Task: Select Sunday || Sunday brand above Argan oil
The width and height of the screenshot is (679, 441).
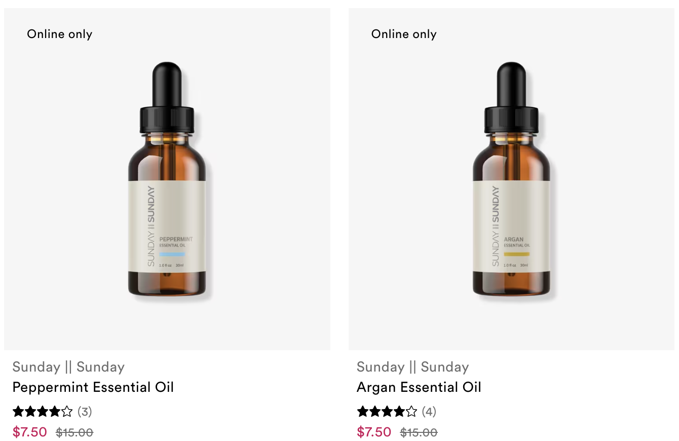Action: pos(413,367)
